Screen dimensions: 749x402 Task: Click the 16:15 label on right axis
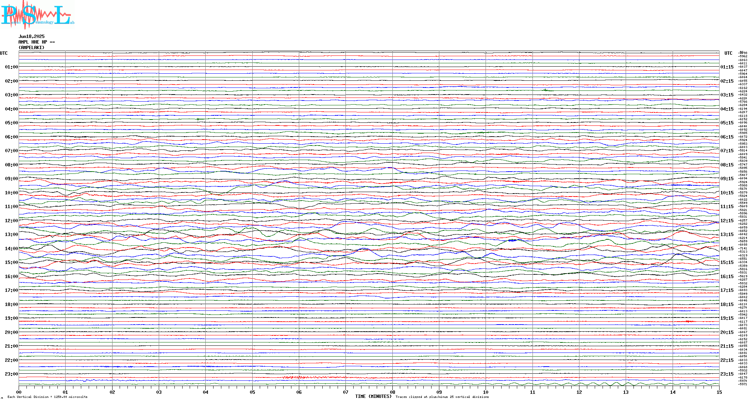click(727, 277)
